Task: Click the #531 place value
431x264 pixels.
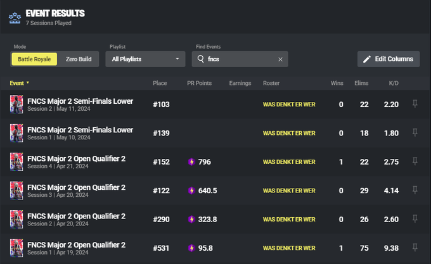Action: 161,248
